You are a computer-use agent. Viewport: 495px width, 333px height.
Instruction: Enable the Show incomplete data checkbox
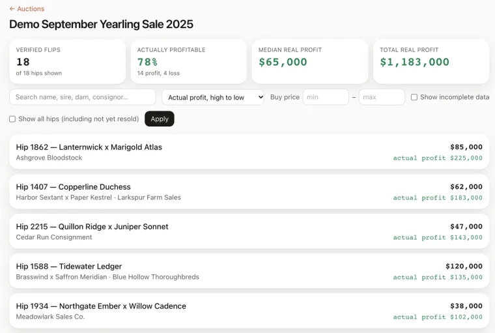click(x=414, y=97)
